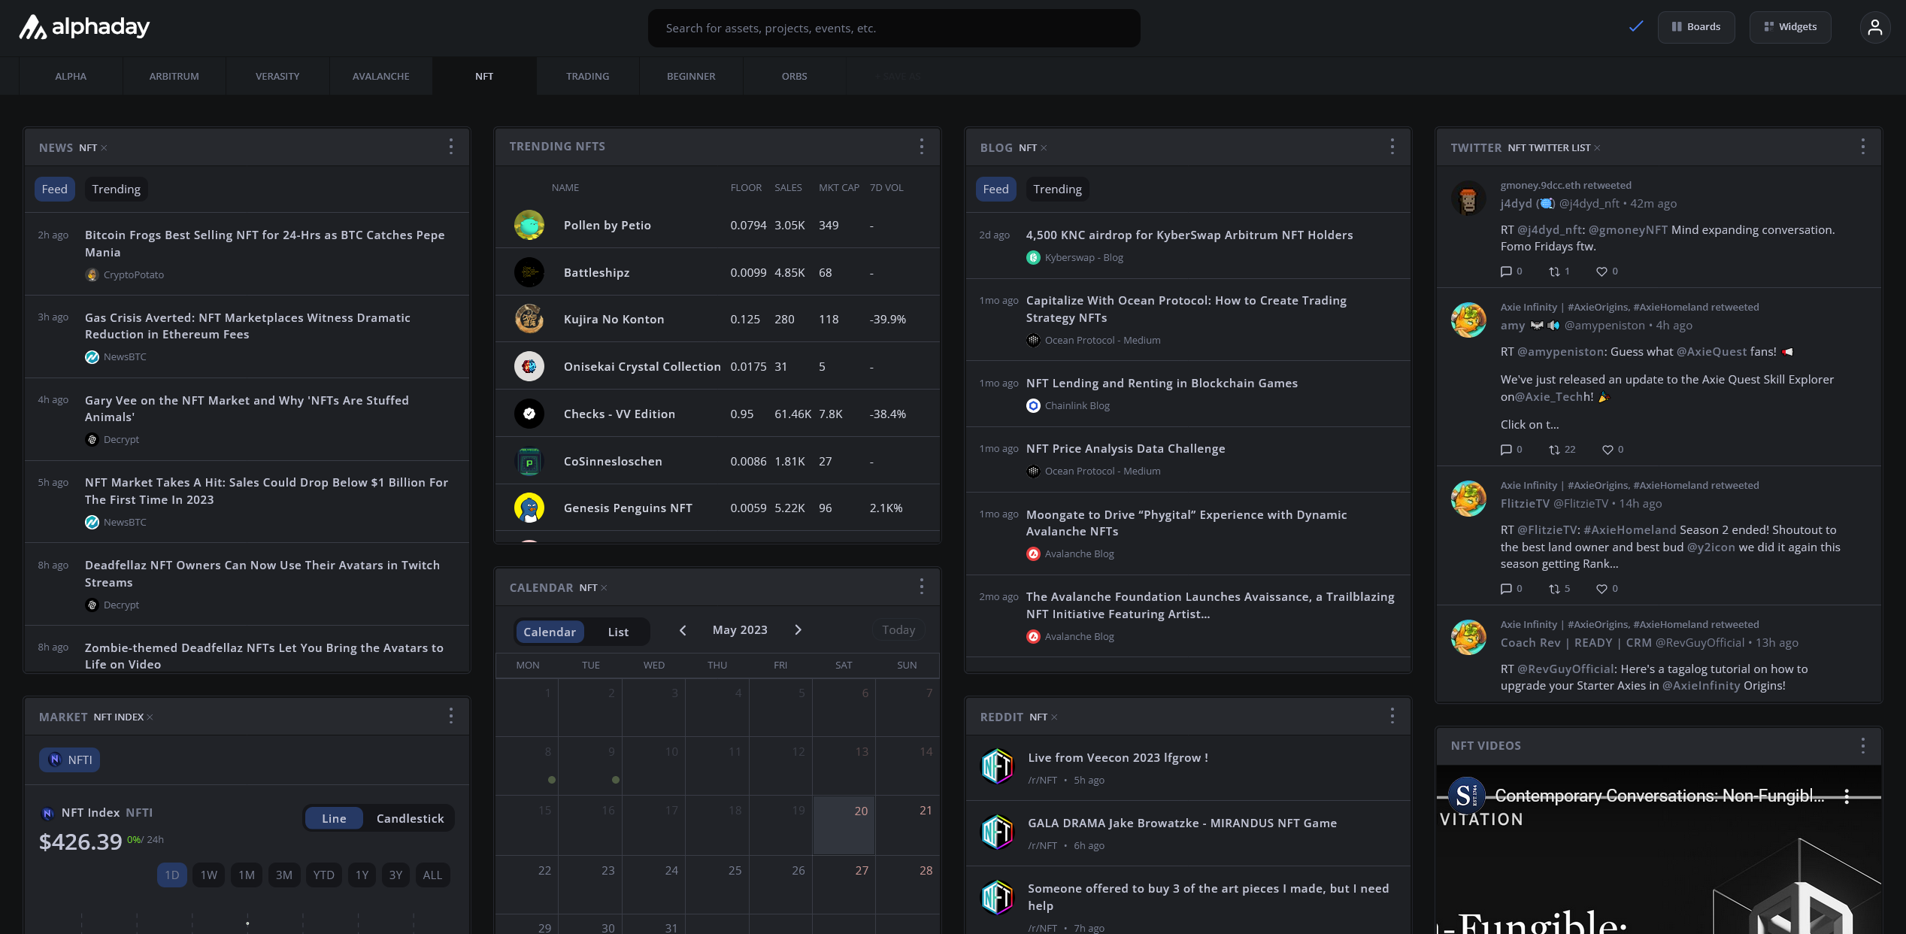Screen dimensions: 1906x934
Task: Open the user profile icon
Action: point(1874,27)
